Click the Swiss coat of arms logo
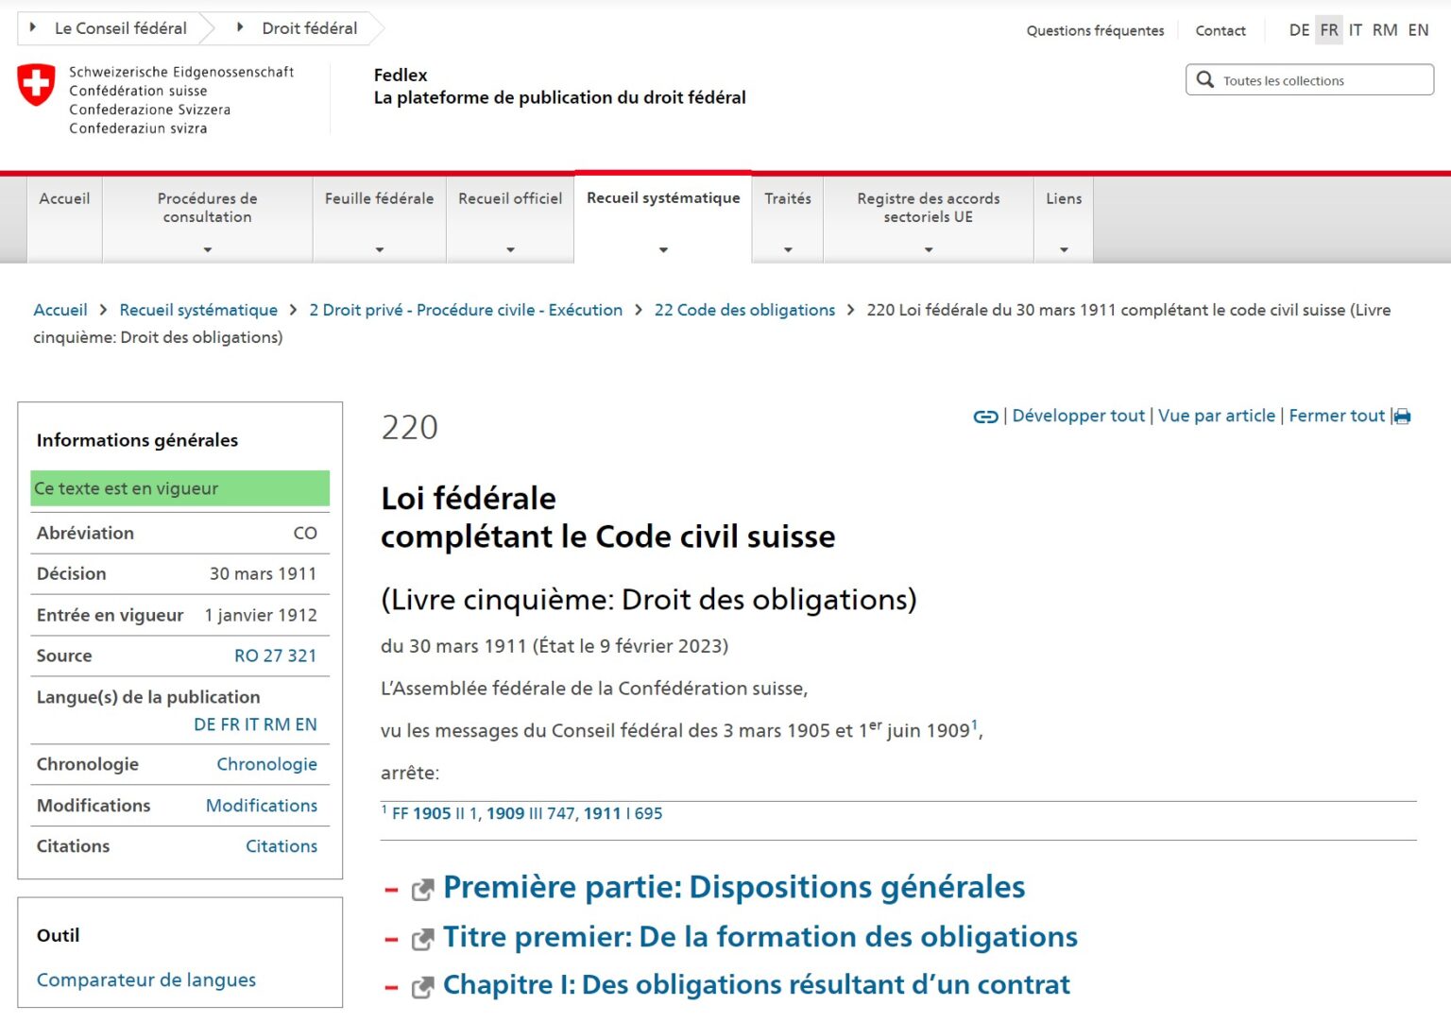Screen dimensions: 1451x1022 [37, 85]
